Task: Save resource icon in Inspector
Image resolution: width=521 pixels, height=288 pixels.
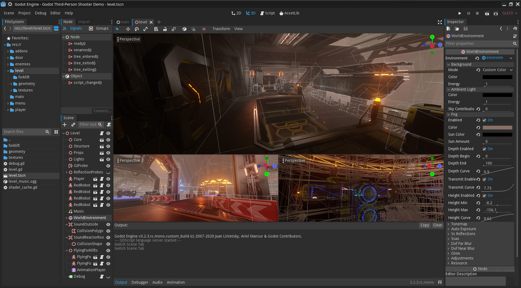Action: tap(466, 29)
